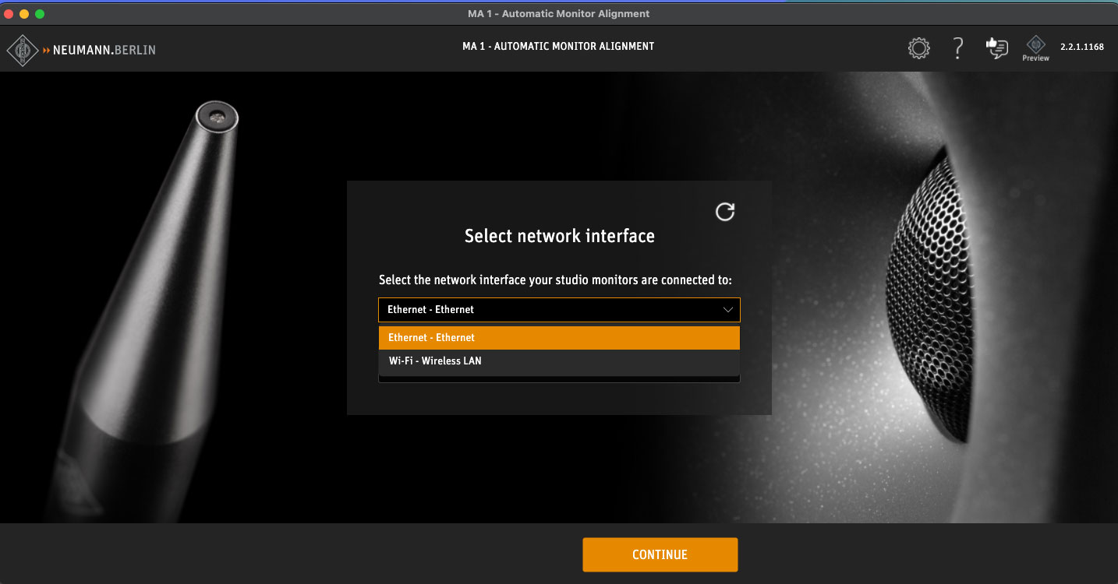
Task: Click the version number 2.2.1.1168
Action: 1082,47
